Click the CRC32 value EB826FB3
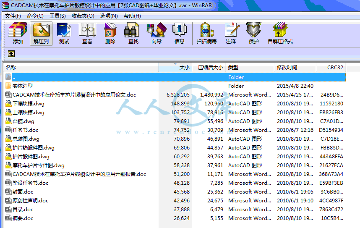 [331, 113]
